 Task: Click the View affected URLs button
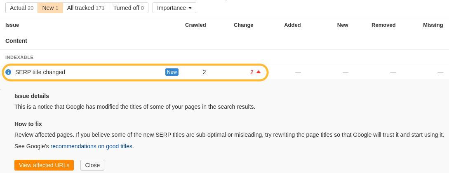pyautogui.click(x=44, y=165)
